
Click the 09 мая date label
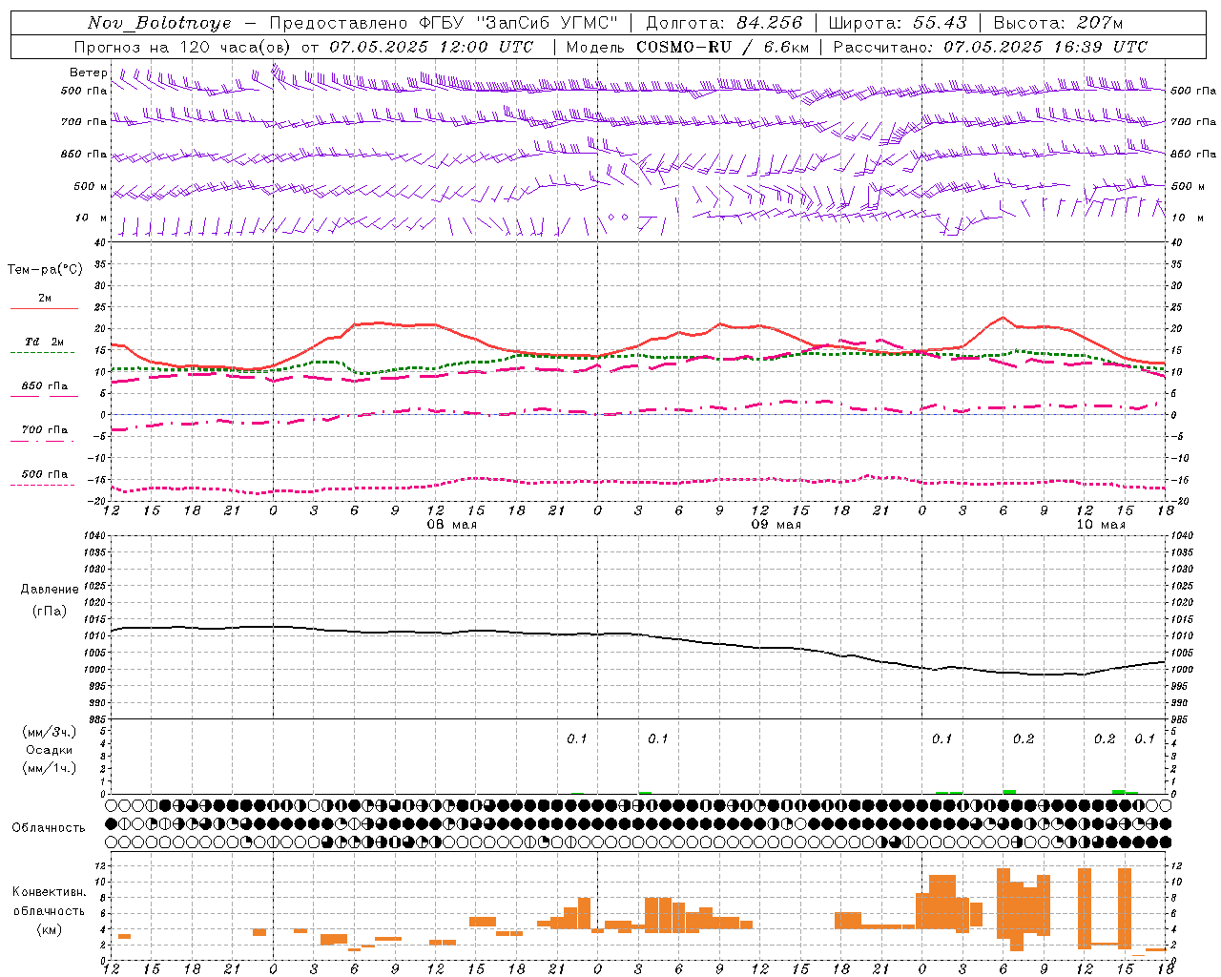pos(776,525)
